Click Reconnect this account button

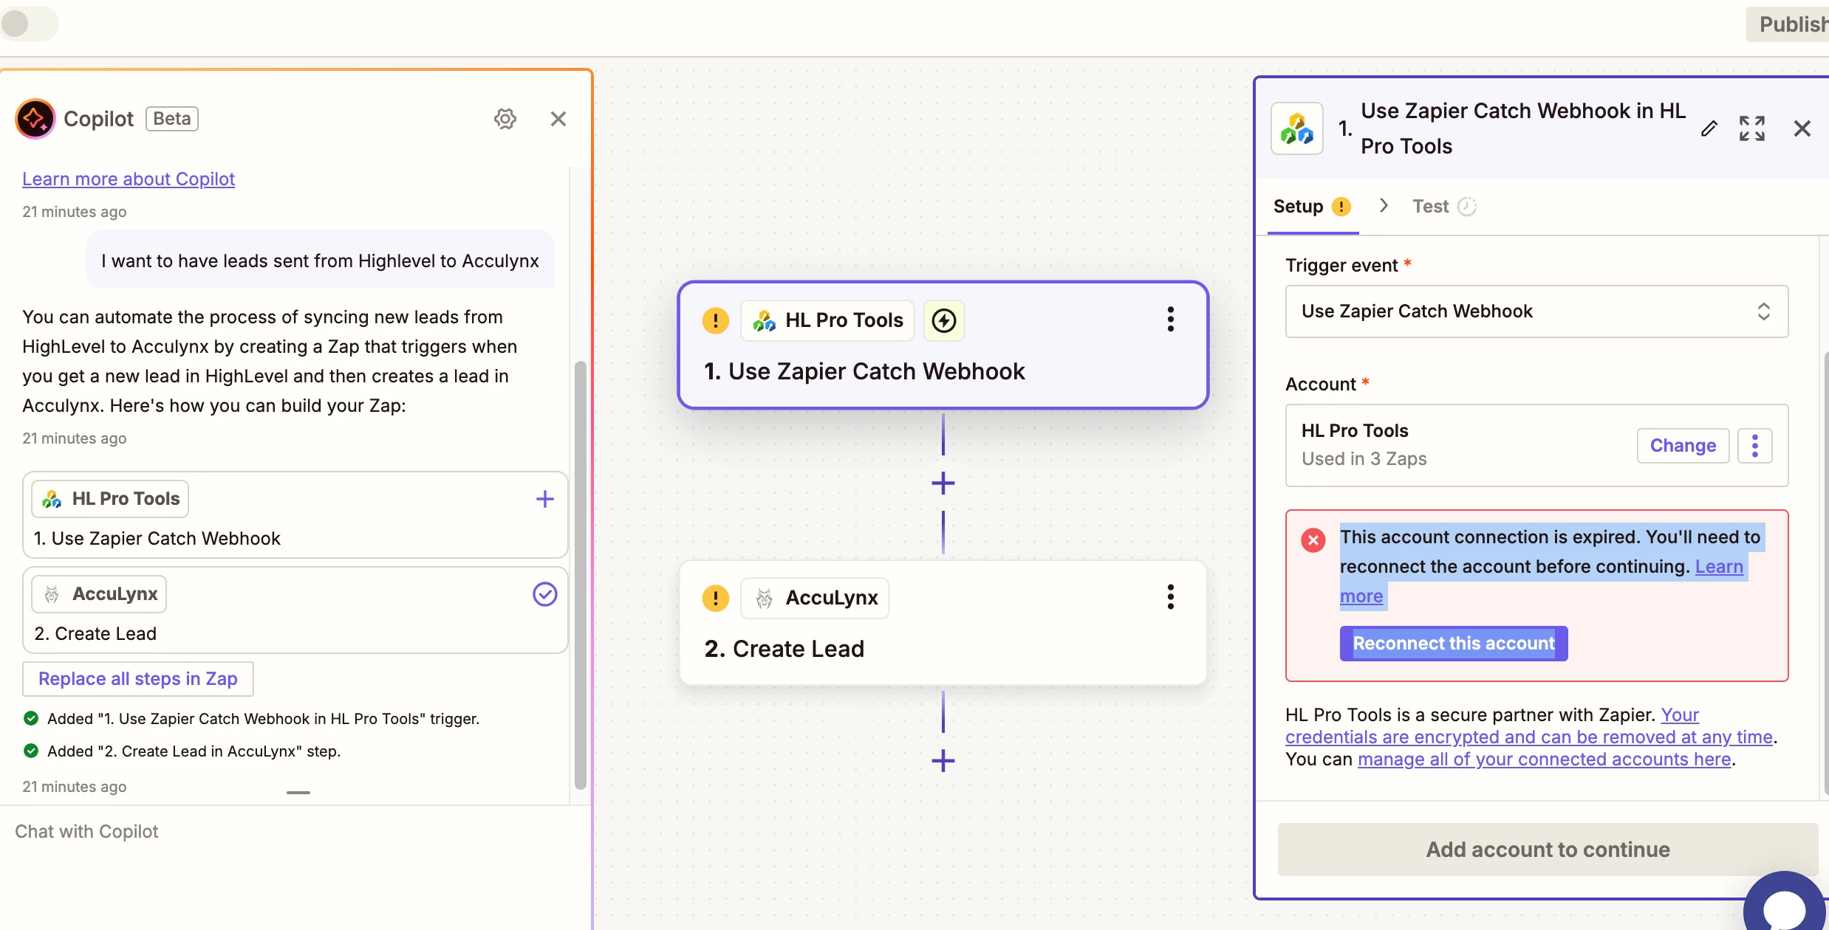1453,644
